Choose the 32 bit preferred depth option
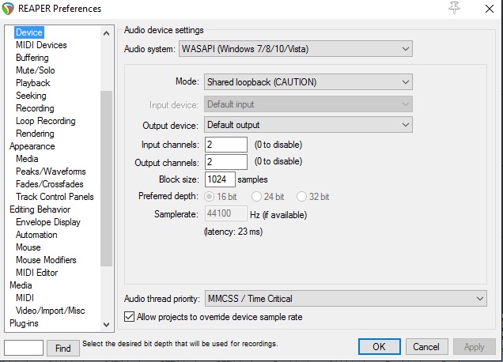The image size is (503, 362). click(x=302, y=196)
